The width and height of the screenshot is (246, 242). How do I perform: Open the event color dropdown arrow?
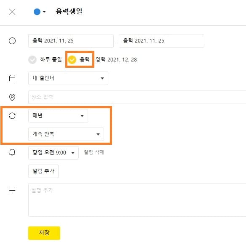(x=44, y=12)
